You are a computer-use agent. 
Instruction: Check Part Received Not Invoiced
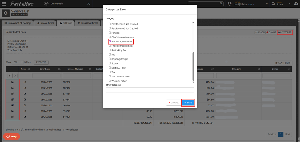[x=110, y=24]
